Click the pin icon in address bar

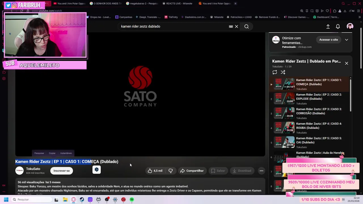(x=307, y=11)
